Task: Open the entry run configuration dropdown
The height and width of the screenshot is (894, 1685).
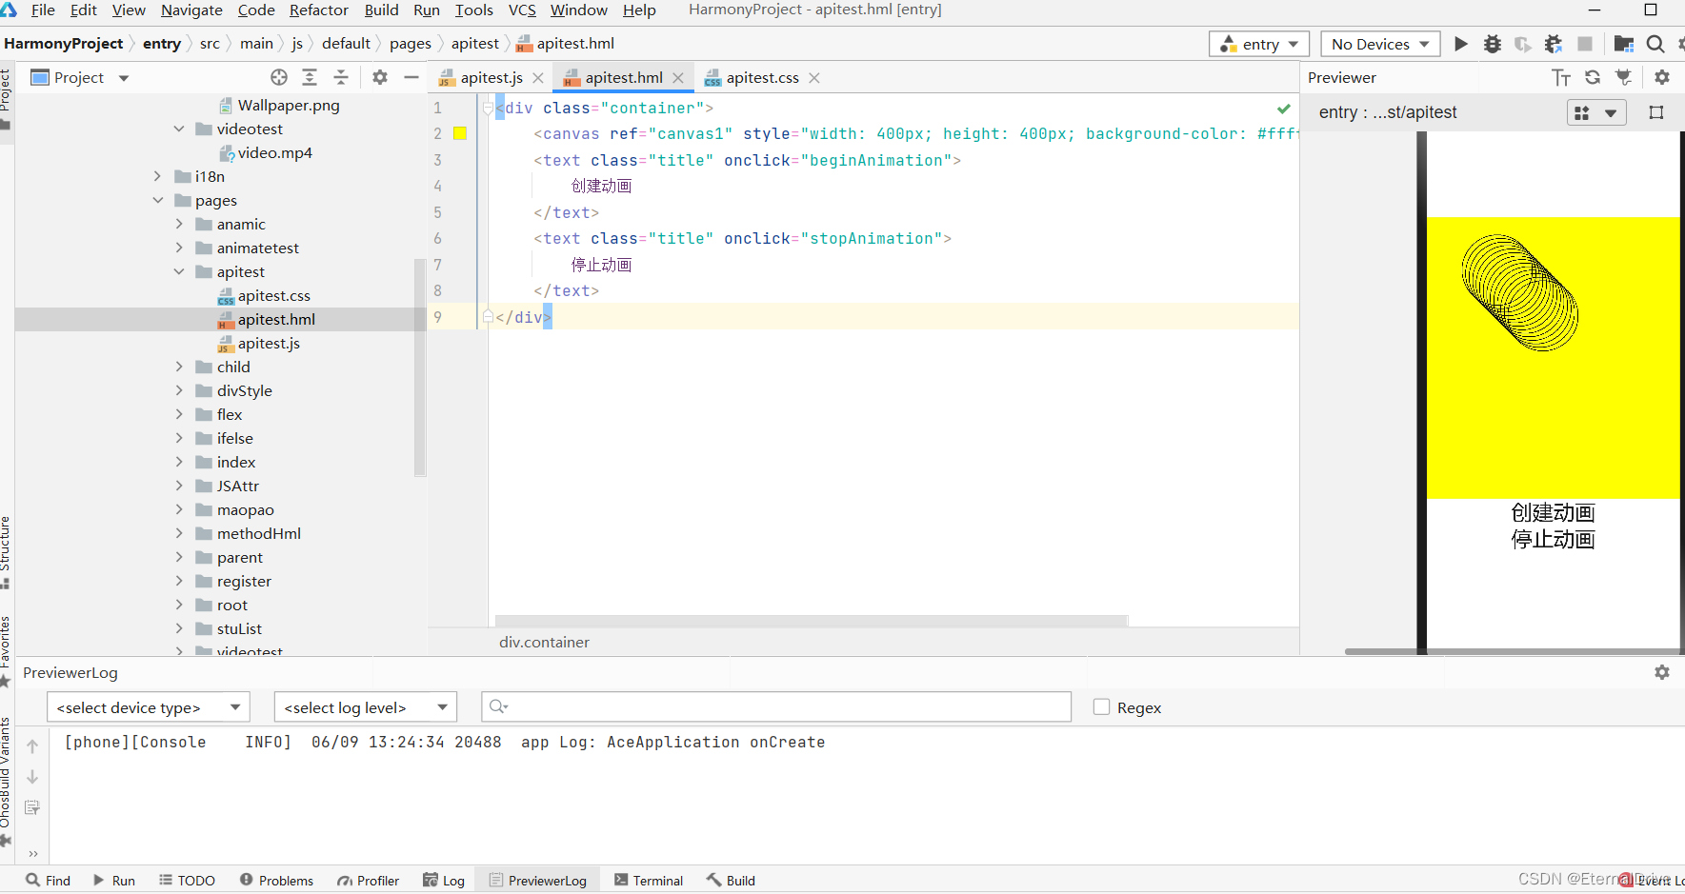Action: coord(1259,44)
